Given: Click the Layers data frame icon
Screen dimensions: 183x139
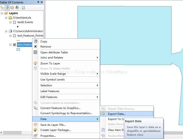Looking at the screenshot, I should click(x=6, y=13).
